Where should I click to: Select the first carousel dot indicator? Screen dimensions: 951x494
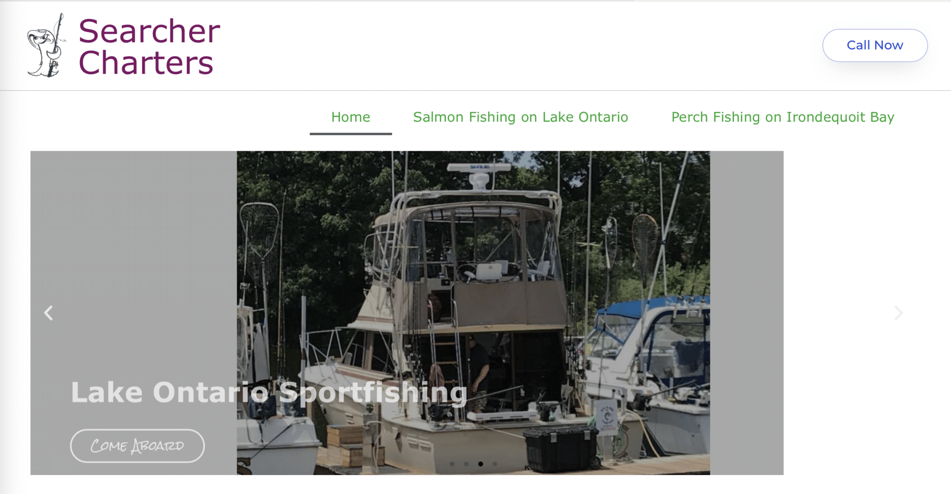coord(452,464)
